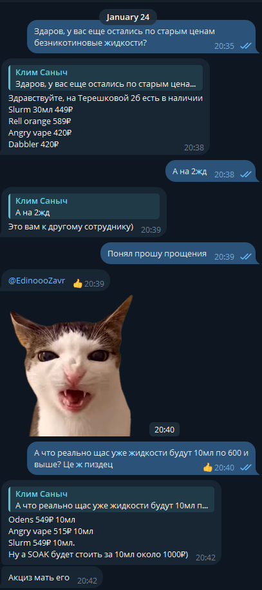Click Клим Саныч name in the Odens price reply
The width and height of the screenshot is (262, 590).
[41, 494]
